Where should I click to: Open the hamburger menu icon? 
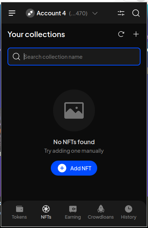coord(12,13)
